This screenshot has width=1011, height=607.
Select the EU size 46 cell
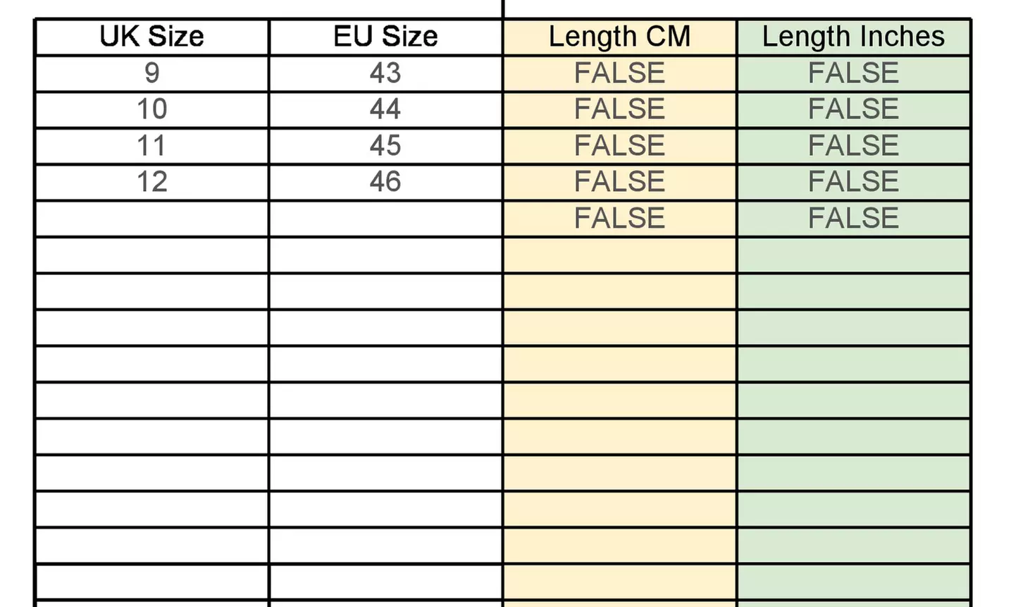385,182
